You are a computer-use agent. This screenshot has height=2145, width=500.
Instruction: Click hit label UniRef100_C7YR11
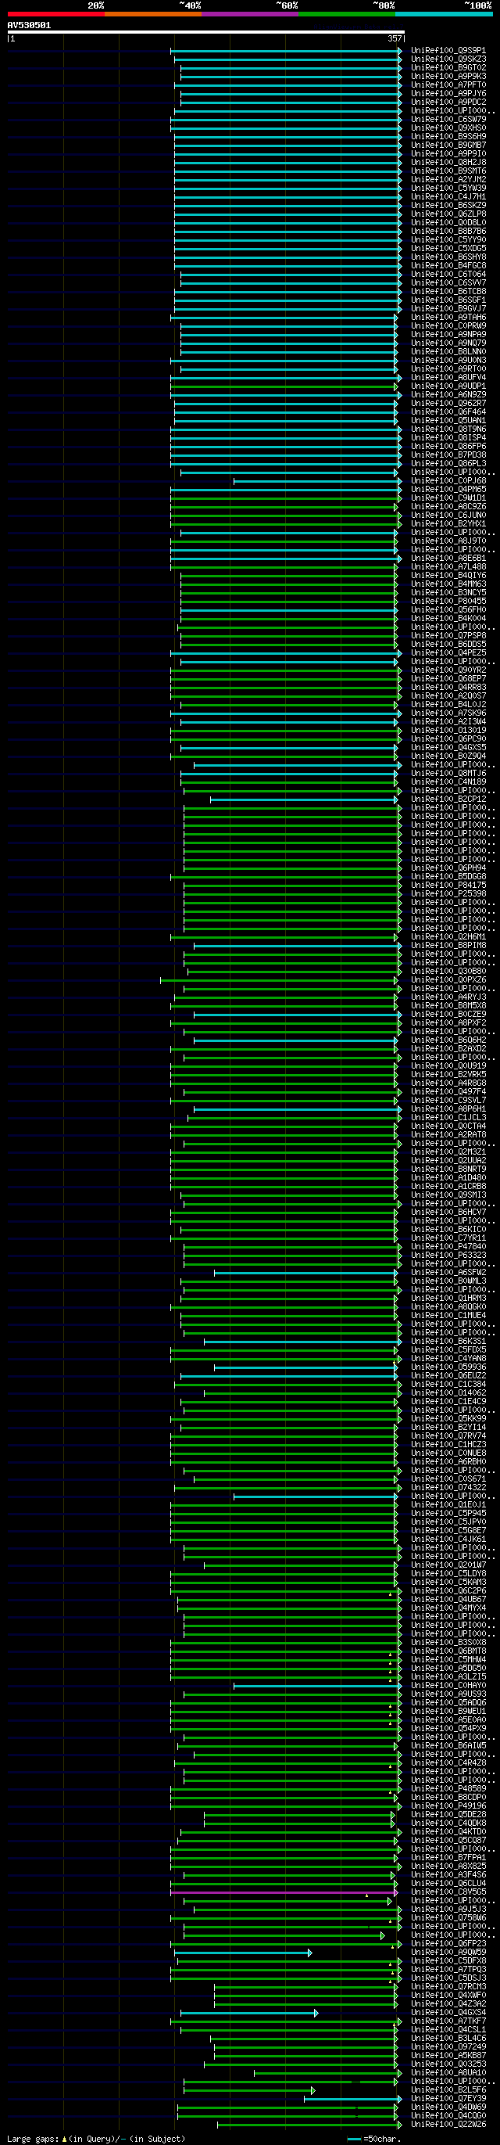(448, 1238)
